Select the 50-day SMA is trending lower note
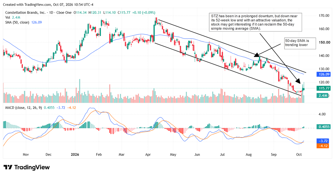This screenshot has height=176, width=335. pyautogui.click(x=300, y=43)
